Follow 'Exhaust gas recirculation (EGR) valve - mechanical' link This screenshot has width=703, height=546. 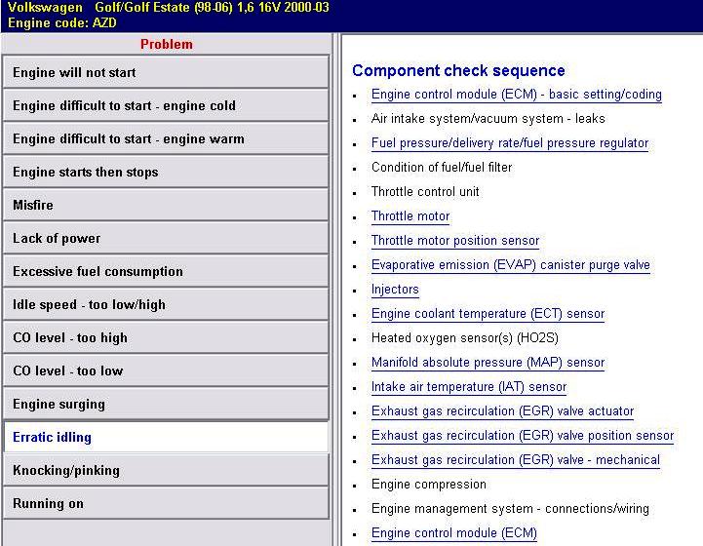pos(515,460)
